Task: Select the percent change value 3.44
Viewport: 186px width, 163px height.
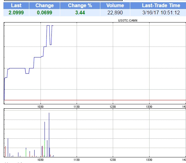Action: 80,12
